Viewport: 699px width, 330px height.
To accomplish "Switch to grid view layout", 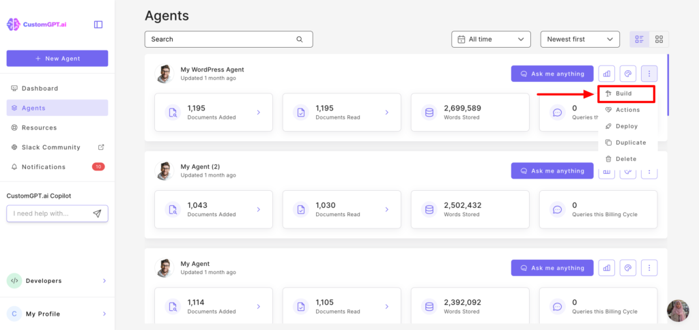I will [659, 40].
